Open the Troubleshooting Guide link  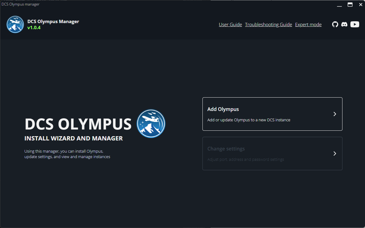click(x=268, y=25)
